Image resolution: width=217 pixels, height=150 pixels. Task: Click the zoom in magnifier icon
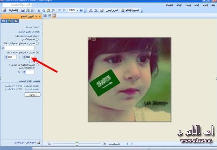pos(105,144)
